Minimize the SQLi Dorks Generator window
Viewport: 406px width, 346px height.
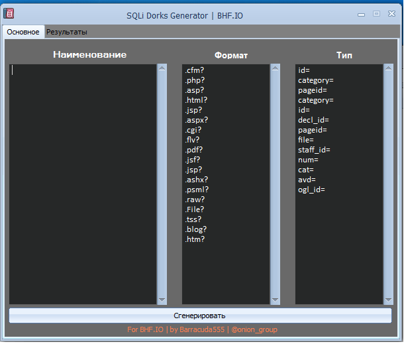[x=362, y=14]
